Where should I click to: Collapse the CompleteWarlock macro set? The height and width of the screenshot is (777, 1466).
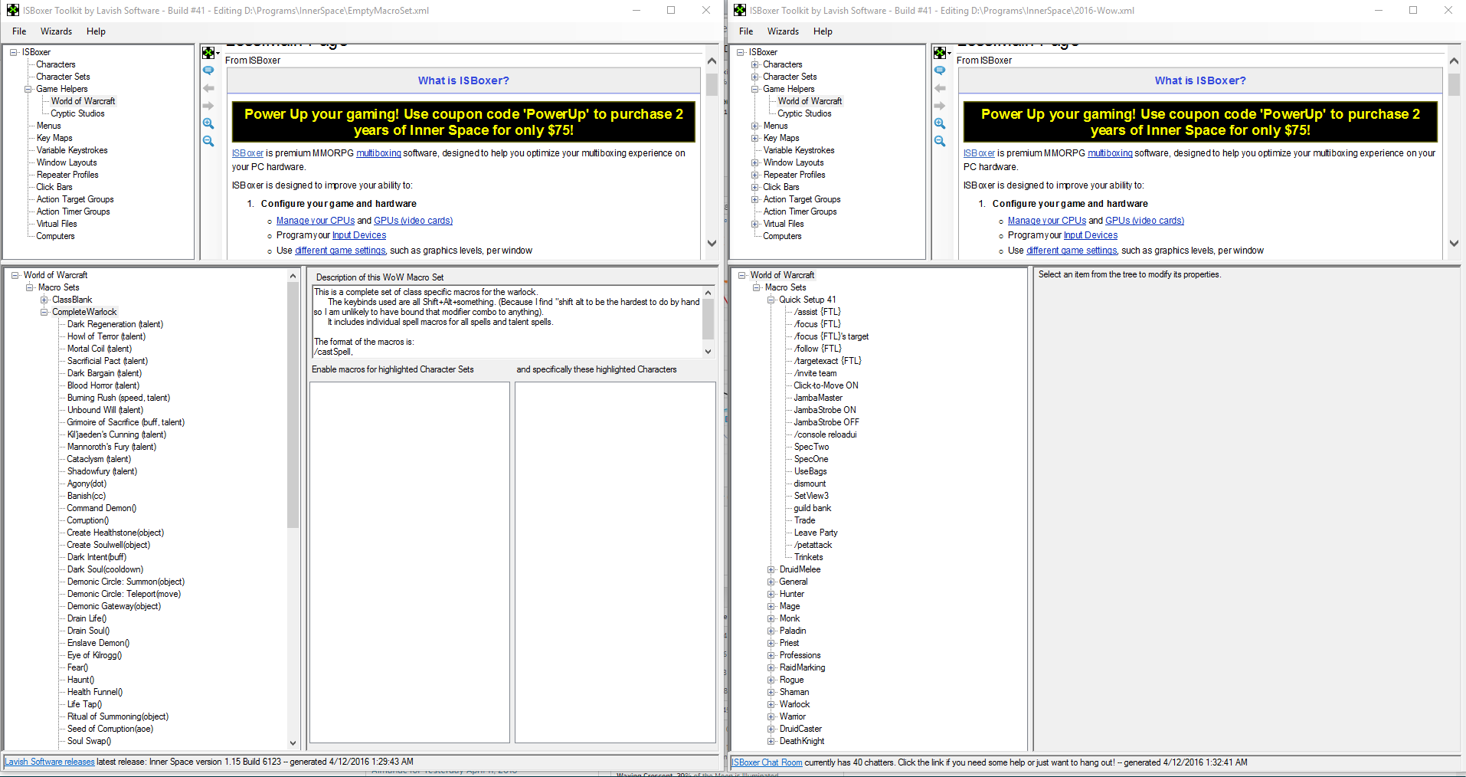coord(44,312)
